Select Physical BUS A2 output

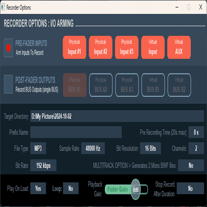tap(101, 85)
